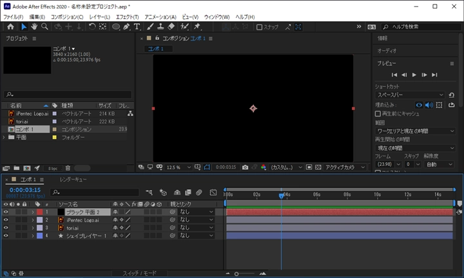
Task: Pick the Pen tool
Action: click(126, 27)
